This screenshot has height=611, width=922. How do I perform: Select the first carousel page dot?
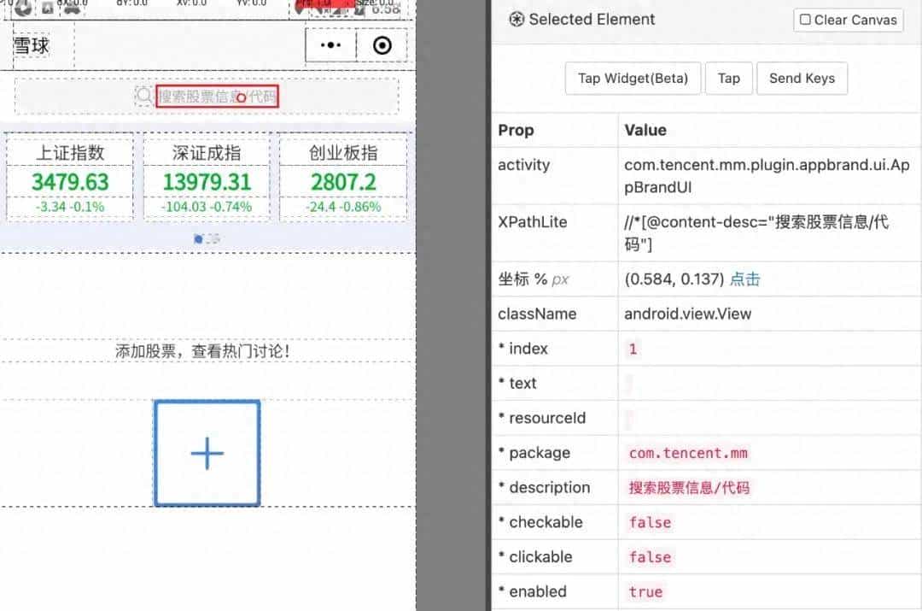coord(198,238)
